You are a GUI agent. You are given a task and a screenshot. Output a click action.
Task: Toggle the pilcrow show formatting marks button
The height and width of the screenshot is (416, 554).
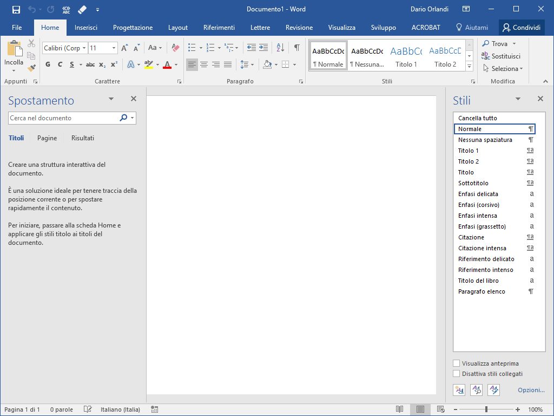(x=296, y=48)
